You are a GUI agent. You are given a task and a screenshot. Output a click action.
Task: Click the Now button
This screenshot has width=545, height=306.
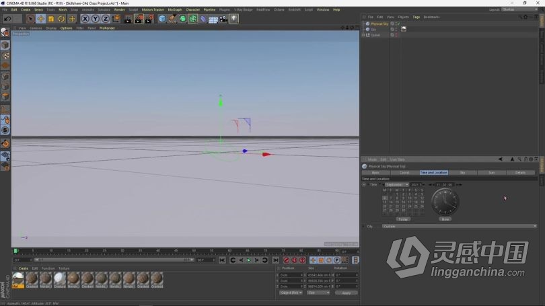tap(445, 219)
